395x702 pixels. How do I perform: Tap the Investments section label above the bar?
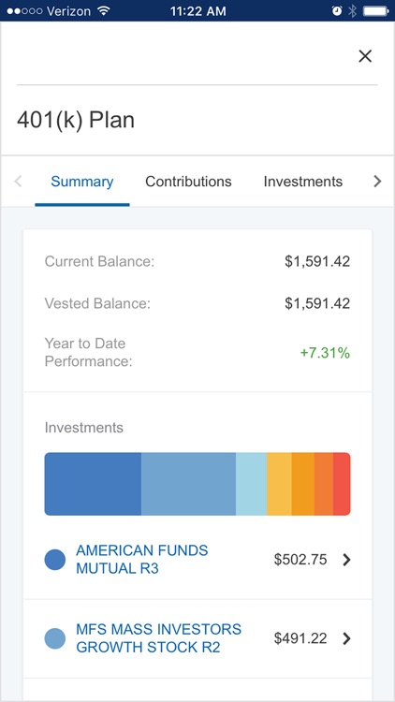coord(83,428)
